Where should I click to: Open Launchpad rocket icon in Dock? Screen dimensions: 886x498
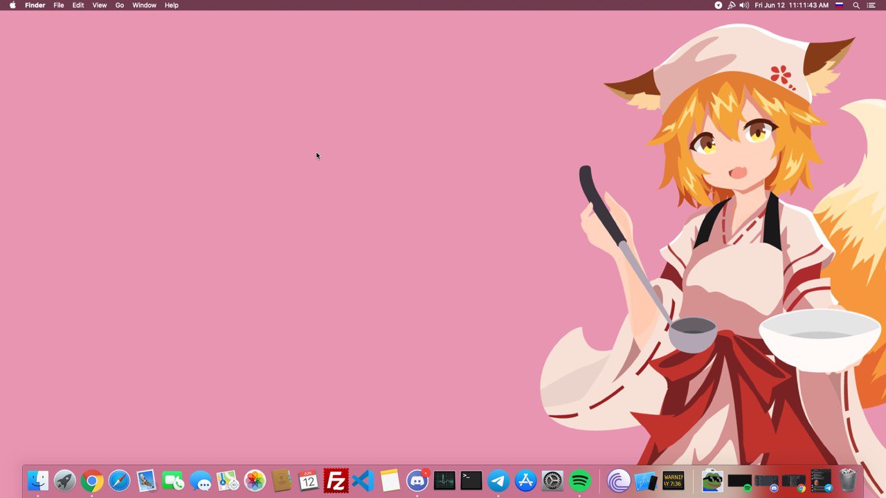point(65,480)
